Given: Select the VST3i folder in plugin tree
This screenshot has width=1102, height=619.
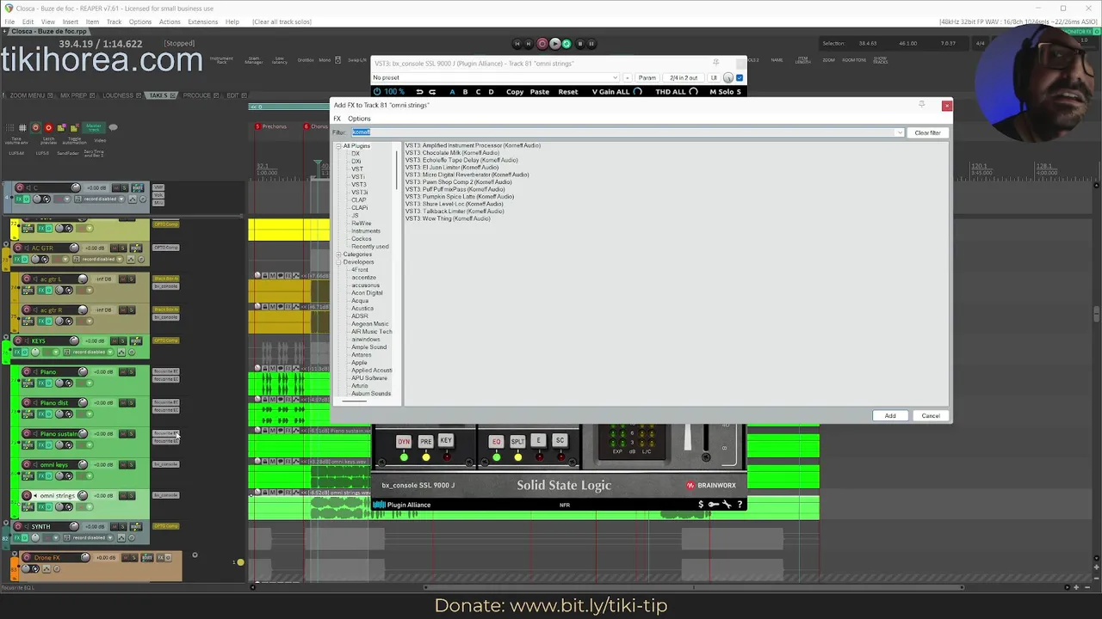Looking at the screenshot, I should 360,193.
